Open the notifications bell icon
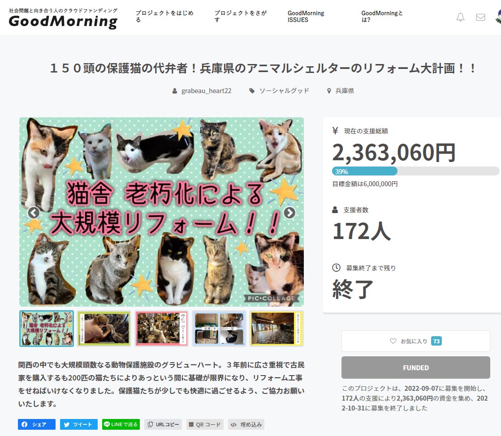The width and height of the screenshot is (501, 436). [460, 17]
